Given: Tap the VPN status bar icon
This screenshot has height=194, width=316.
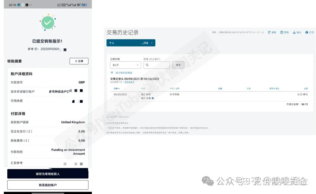Looking at the screenshot, I should pyautogui.click(x=63, y=5).
